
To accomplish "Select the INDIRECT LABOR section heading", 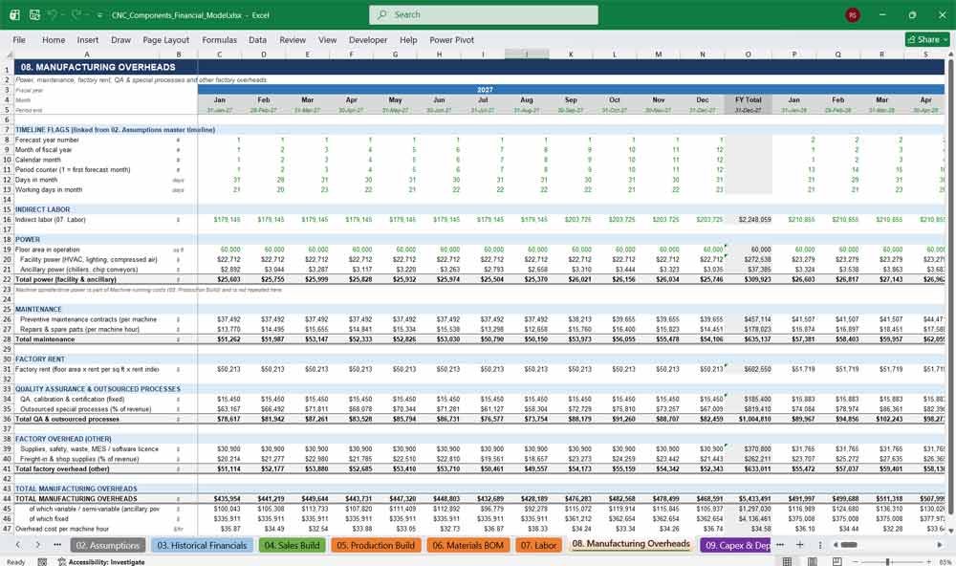I will 43,209.
